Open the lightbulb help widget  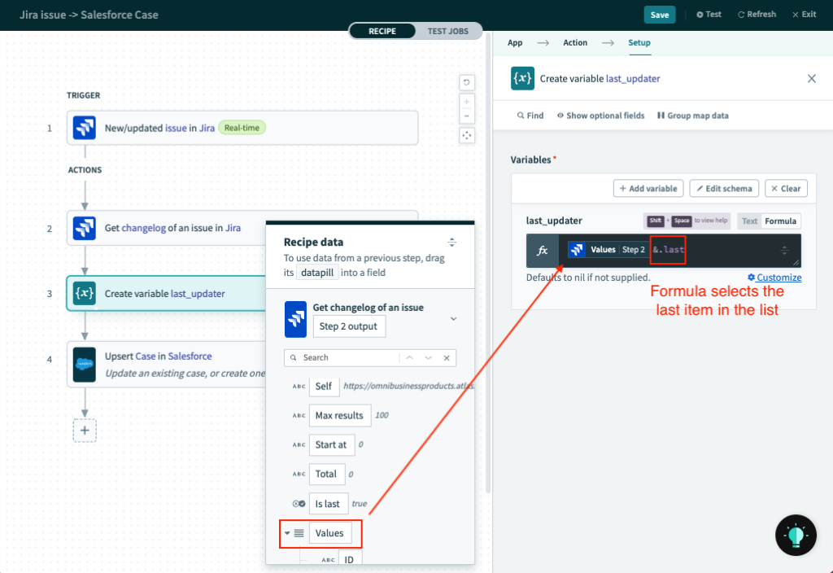tap(795, 535)
